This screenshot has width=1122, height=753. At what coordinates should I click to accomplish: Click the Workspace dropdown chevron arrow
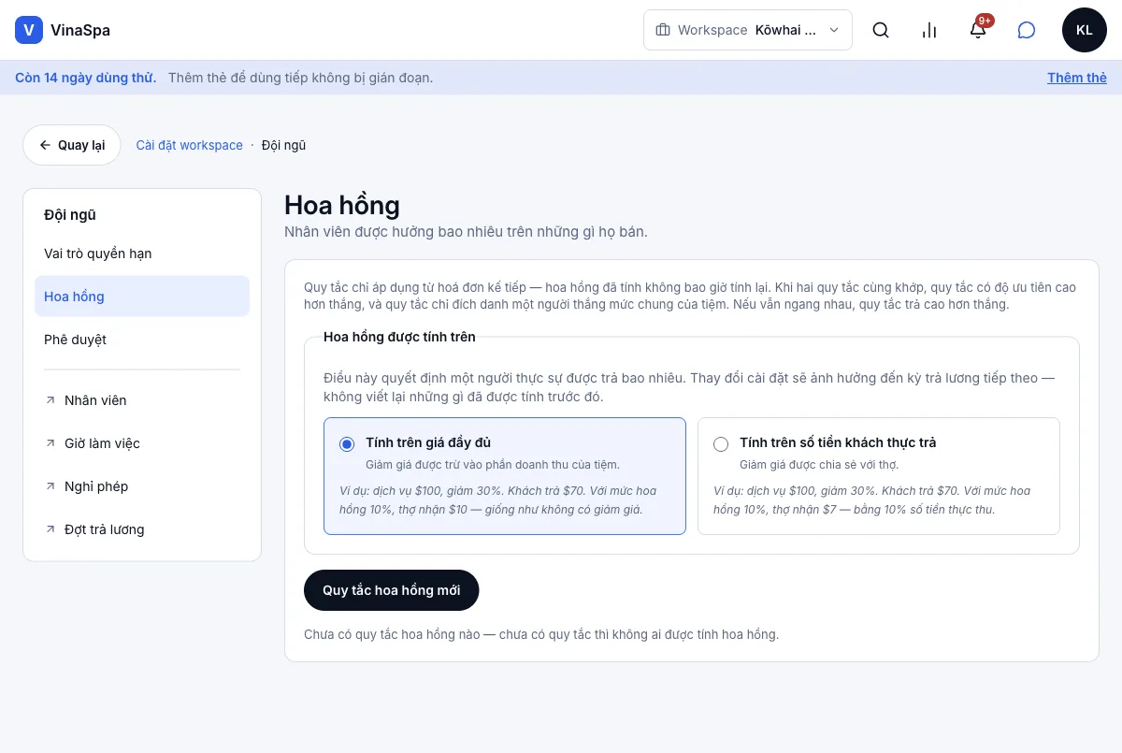[x=834, y=30]
